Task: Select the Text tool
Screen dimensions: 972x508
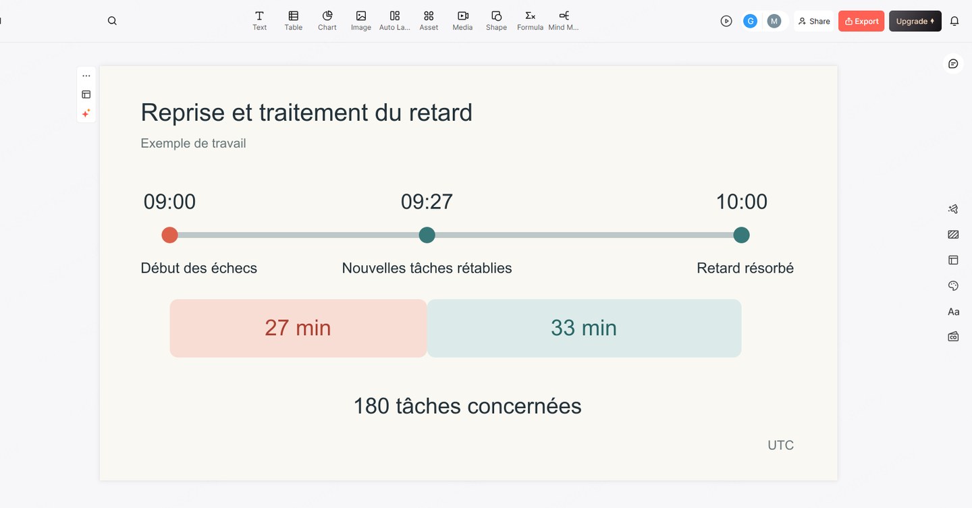Action: coord(259,21)
